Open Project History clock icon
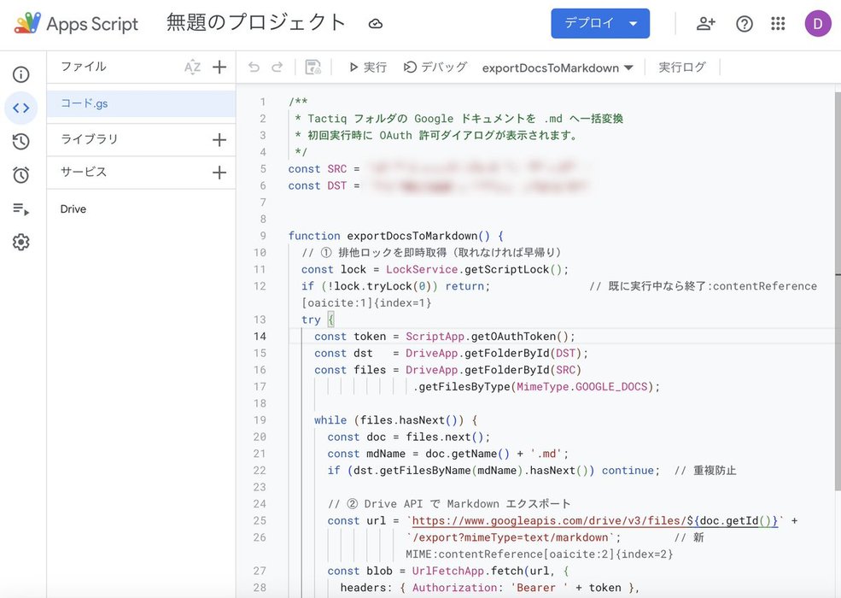Image resolution: width=841 pixels, height=598 pixels. click(x=20, y=142)
